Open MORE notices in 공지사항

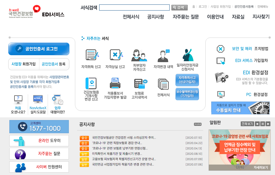pyautogui.click(x=197, y=124)
